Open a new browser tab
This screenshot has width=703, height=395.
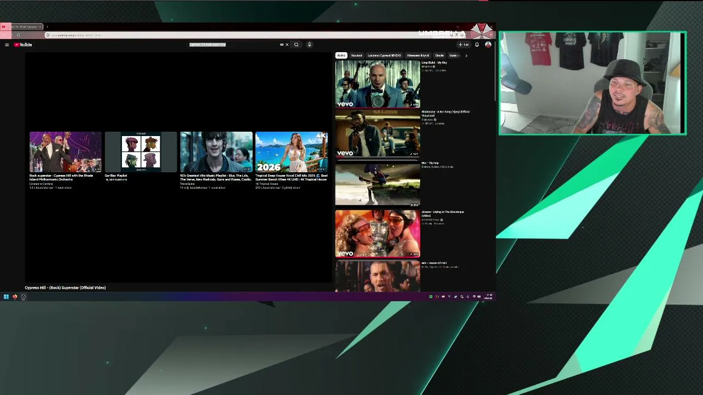click(47, 26)
